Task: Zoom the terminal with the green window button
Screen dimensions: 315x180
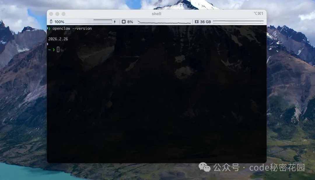Action: [x=64, y=14]
